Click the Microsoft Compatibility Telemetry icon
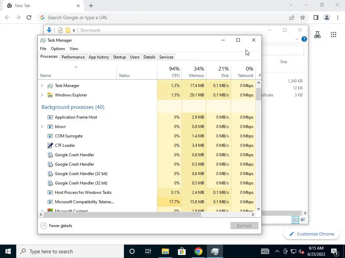This screenshot has width=345, height=258. pos(50,202)
